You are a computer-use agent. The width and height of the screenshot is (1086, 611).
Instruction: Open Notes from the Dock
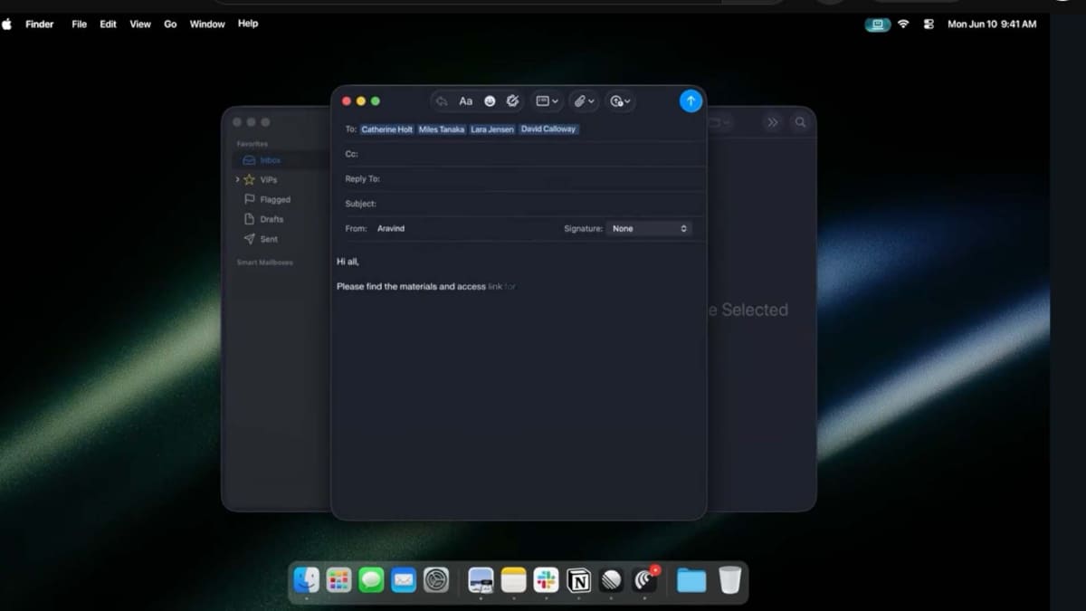pos(513,580)
